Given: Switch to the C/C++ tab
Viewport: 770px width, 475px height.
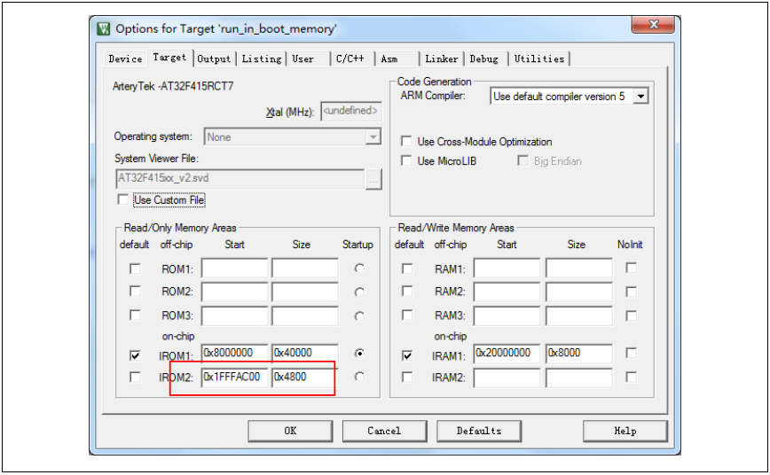Looking at the screenshot, I should [350, 58].
